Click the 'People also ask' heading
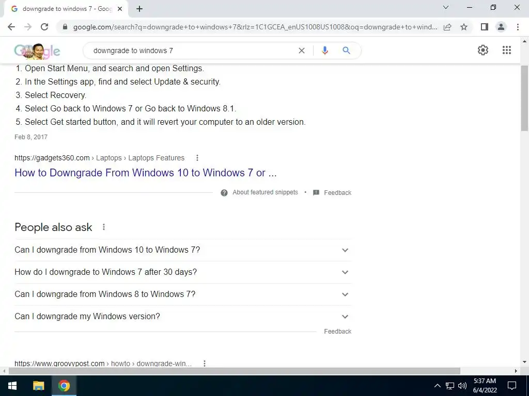 53,227
